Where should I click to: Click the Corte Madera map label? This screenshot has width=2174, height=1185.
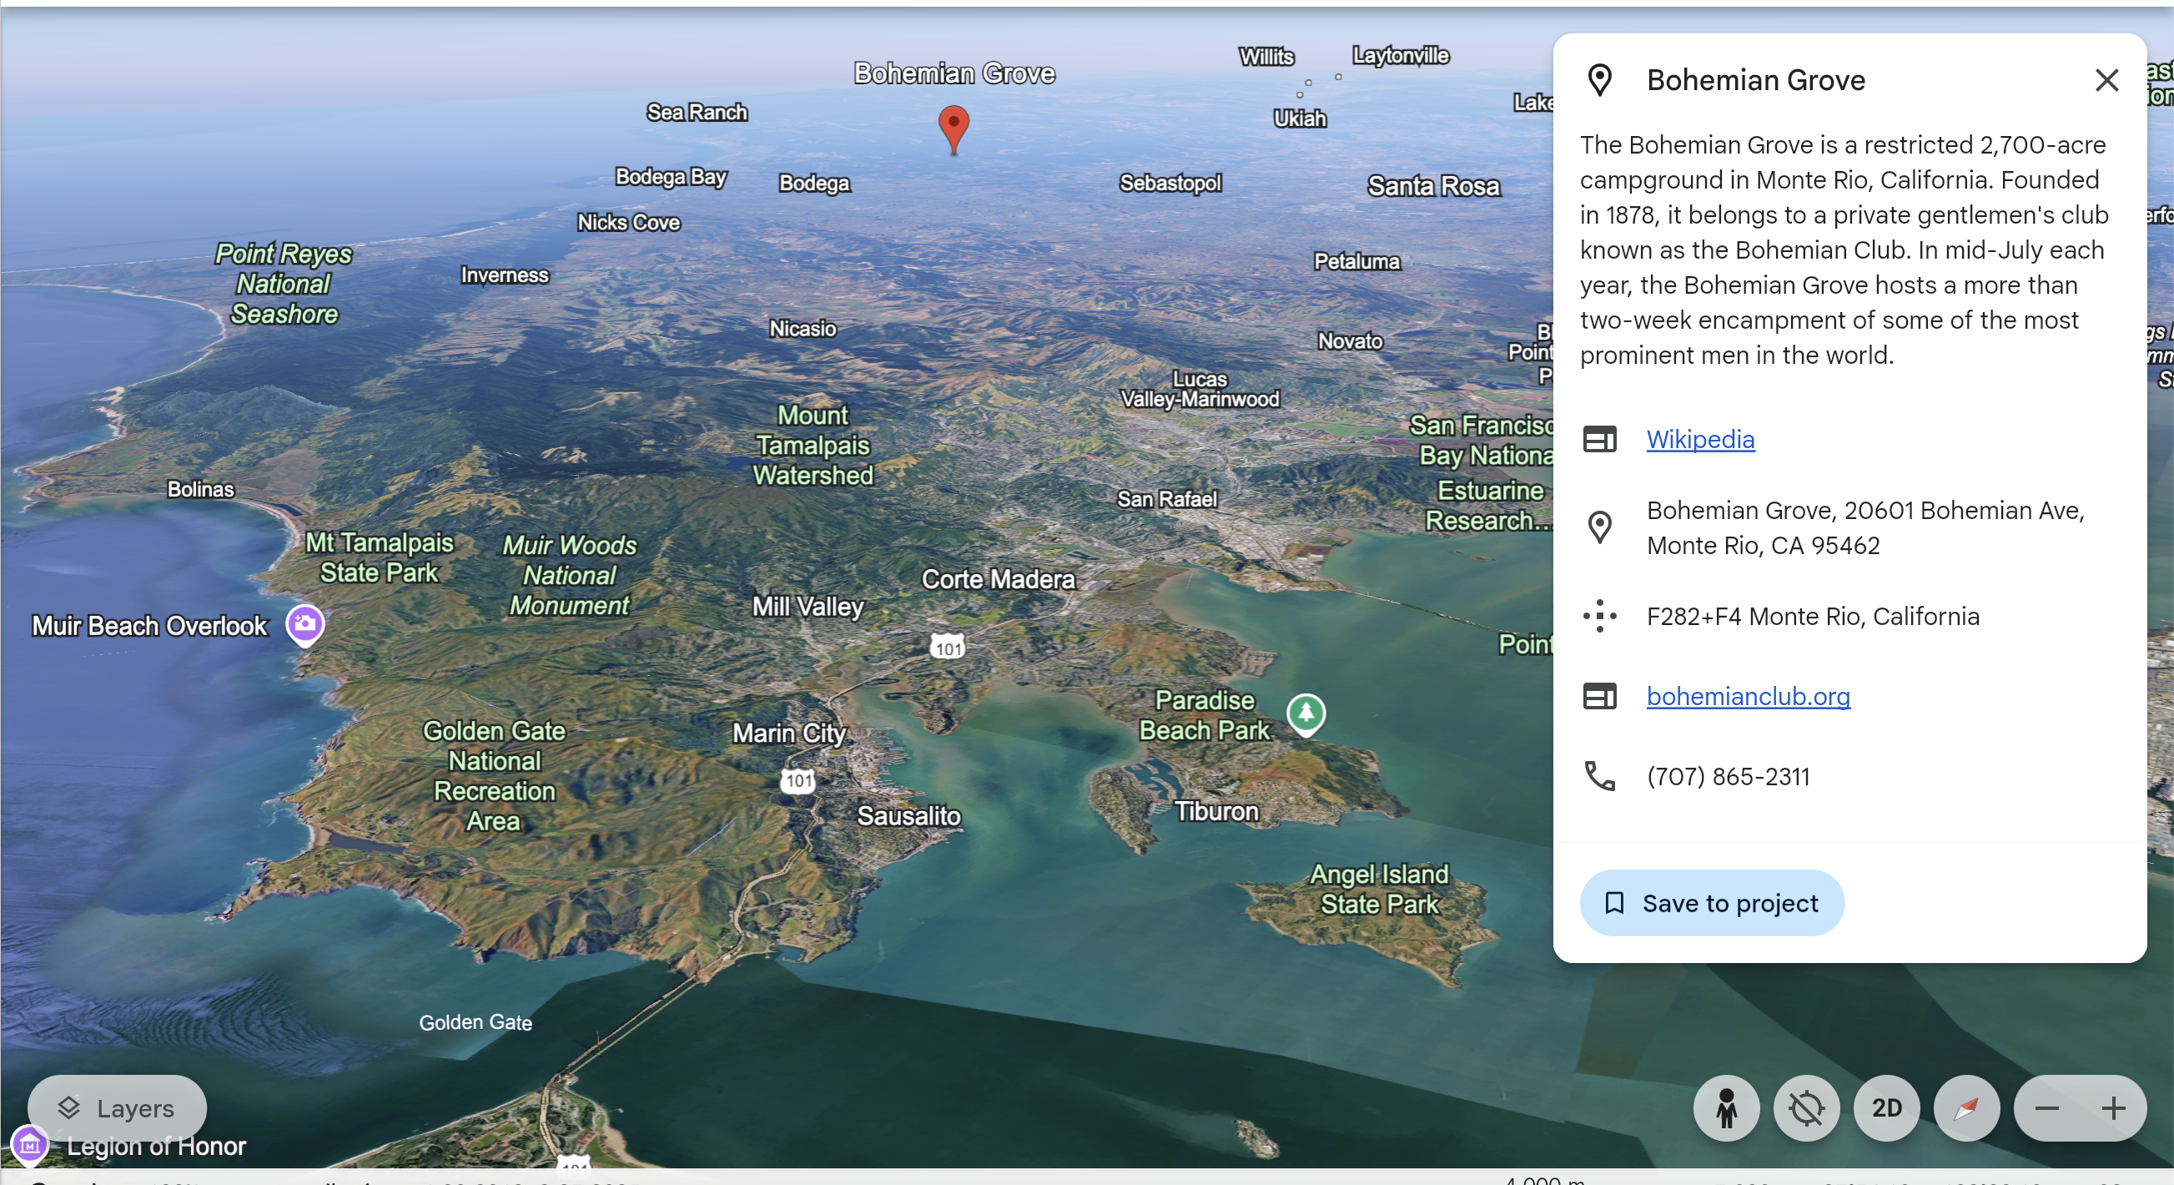pyautogui.click(x=998, y=579)
